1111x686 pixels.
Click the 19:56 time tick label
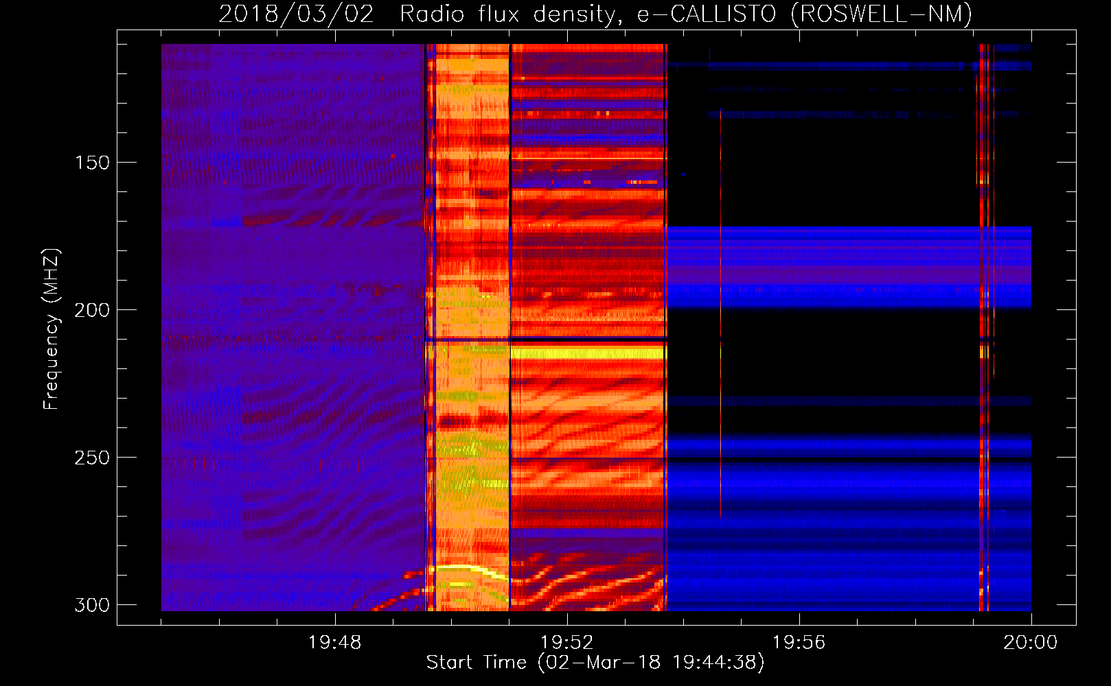[x=799, y=643]
